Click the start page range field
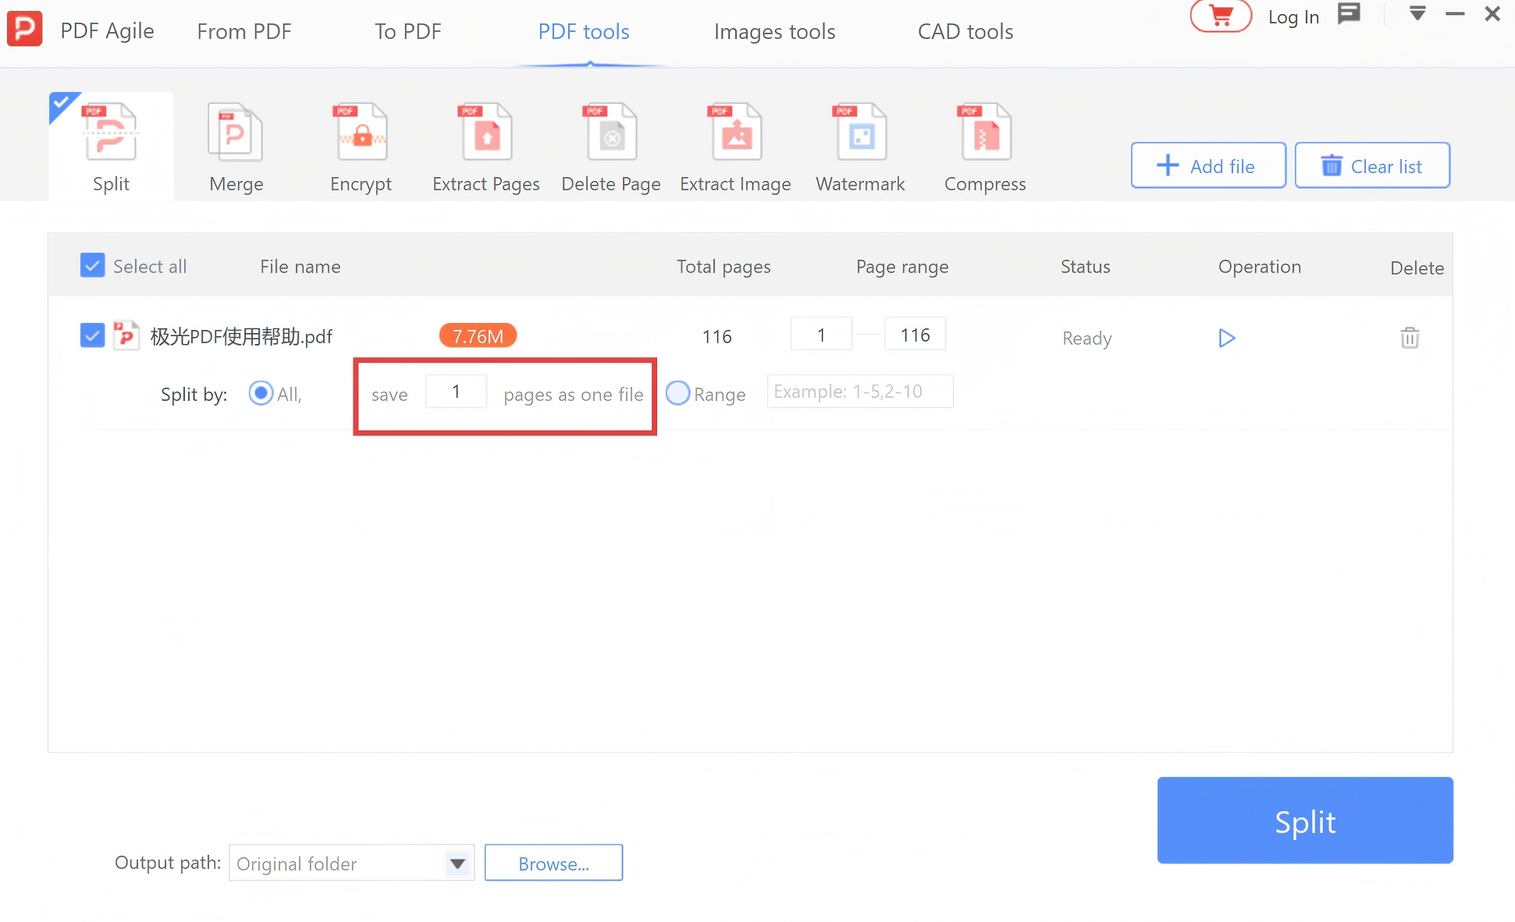This screenshot has width=1515, height=922. (821, 335)
